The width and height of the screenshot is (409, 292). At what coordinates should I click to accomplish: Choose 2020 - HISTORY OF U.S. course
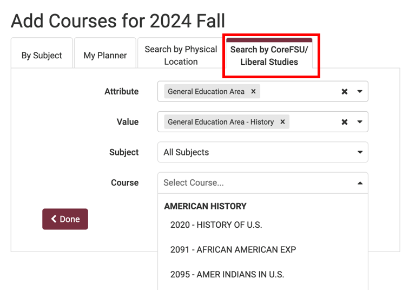216,225
